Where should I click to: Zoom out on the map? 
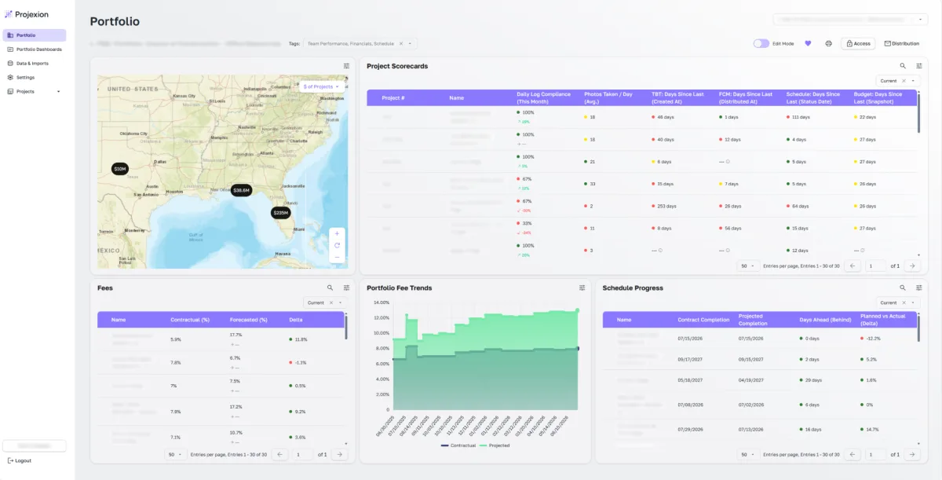pyautogui.click(x=337, y=257)
